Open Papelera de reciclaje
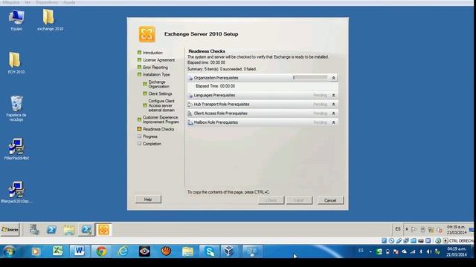The height and width of the screenshot is (267, 476). pos(16,108)
